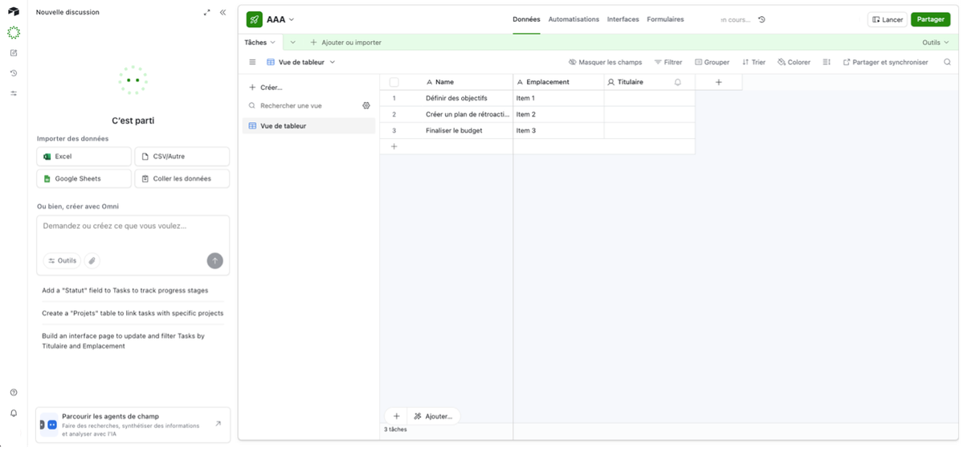964x449 pixels.
Task: Open the Tâches table tab dropdown
Action: point(260,43)
